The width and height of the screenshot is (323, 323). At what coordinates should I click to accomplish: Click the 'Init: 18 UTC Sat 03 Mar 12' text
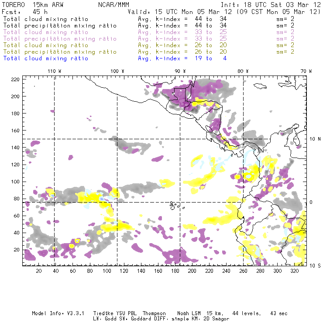(270, 5)
